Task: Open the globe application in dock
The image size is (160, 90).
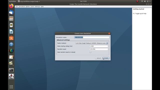Action: 11,51
